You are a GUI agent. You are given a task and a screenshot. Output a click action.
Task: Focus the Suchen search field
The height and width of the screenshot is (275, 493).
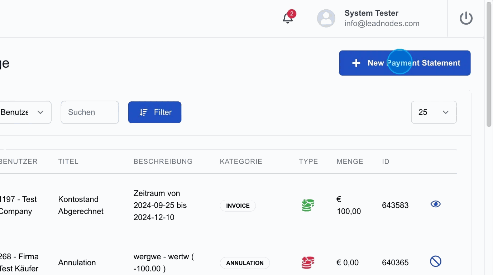[x=90, y=112]
